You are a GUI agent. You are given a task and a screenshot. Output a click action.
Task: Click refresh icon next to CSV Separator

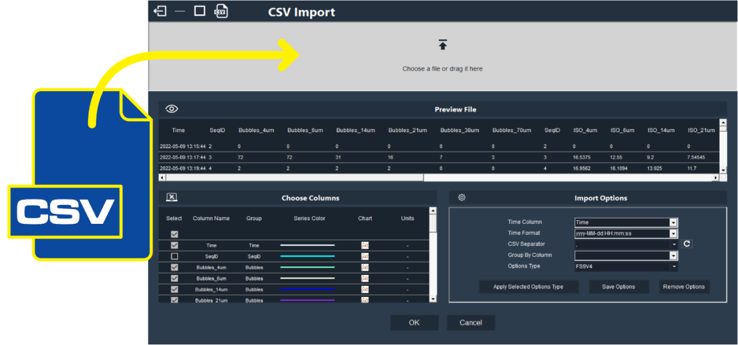pyautogui.click(x=687, y=244)
